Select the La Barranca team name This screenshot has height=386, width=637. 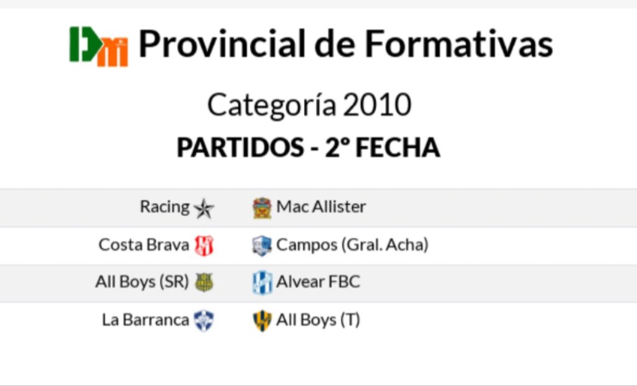(146, 320)
